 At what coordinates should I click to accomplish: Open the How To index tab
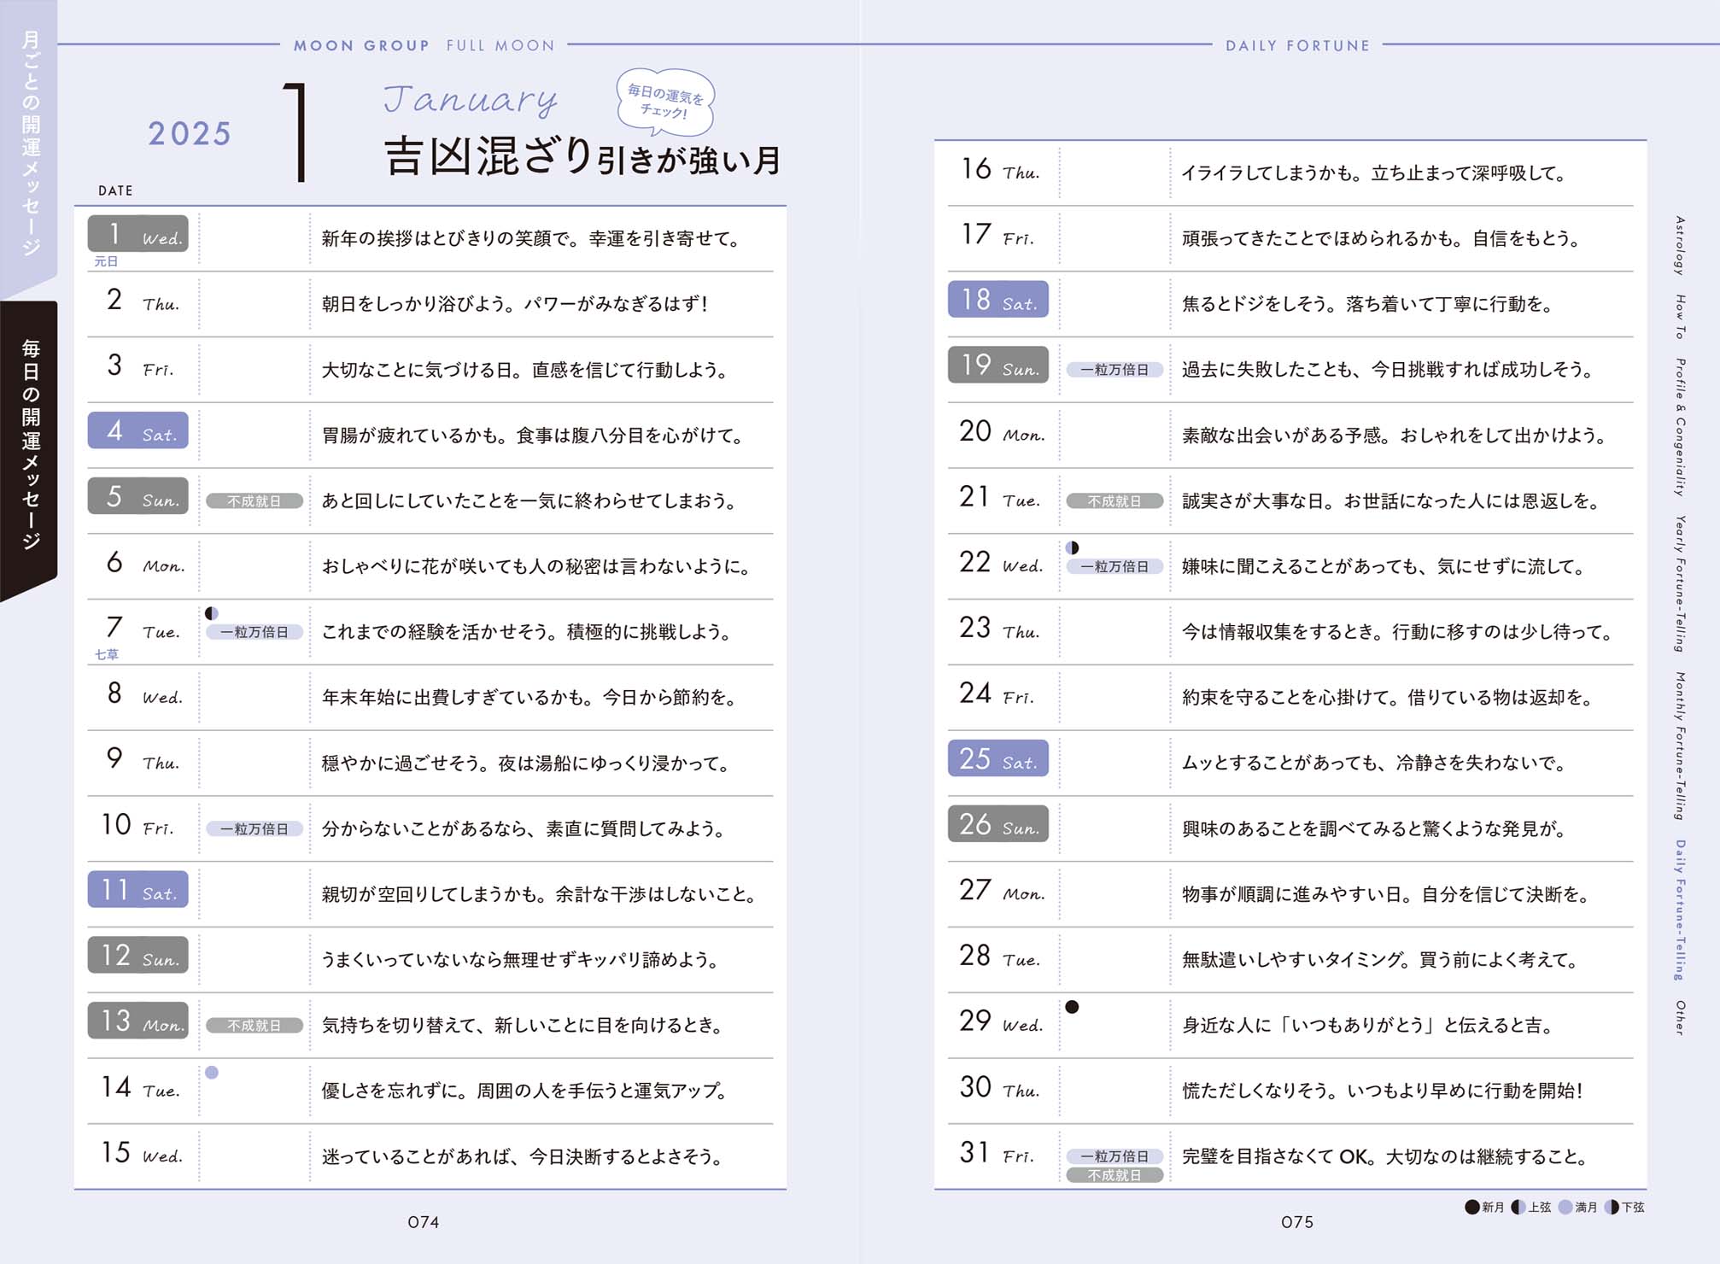[x=1680, y=316]
